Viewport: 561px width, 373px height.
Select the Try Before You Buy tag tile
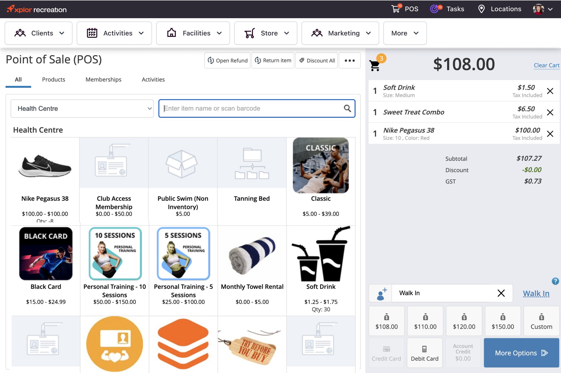coord(252,344)
